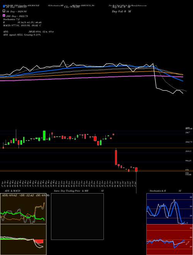Click the '41.19' RSI value label in the red panel

(187, 243)
